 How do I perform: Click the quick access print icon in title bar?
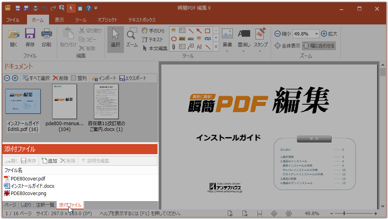pyautogui.click(x=36, y=8)
